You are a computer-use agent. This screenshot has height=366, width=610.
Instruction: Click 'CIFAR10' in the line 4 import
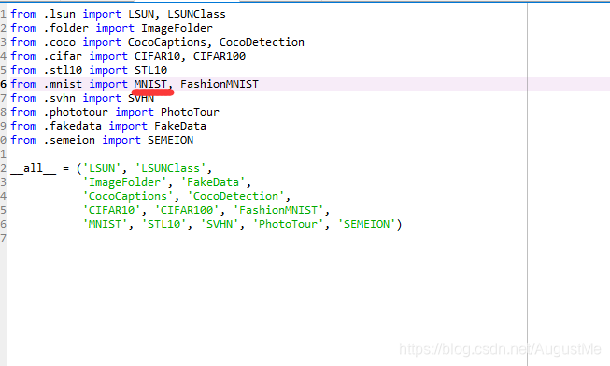[157, 56]
